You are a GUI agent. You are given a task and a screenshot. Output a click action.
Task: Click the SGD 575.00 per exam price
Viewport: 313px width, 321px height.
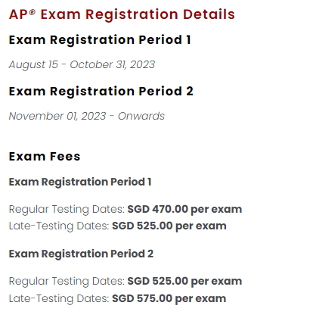(x=169, y=298)
